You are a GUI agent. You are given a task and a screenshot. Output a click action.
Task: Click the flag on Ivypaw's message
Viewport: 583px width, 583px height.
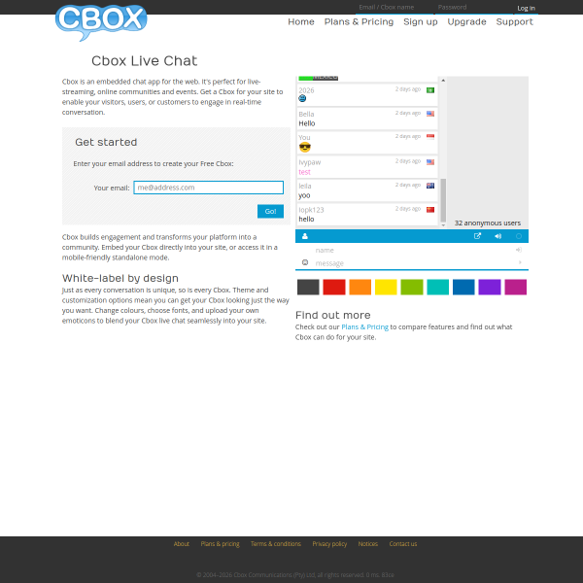[430, 161]
